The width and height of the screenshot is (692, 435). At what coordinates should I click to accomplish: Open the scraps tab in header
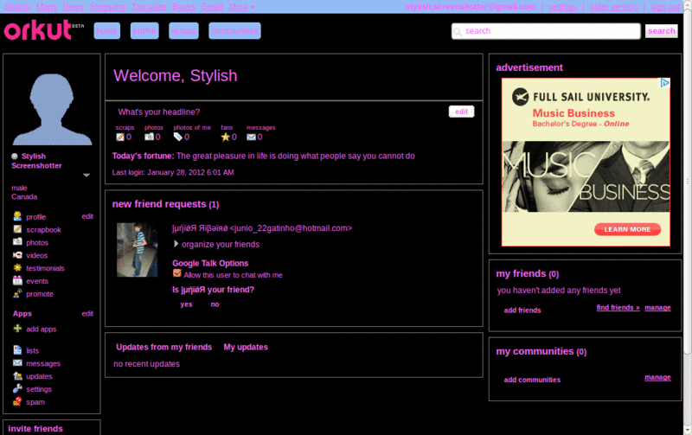point(183,31)
